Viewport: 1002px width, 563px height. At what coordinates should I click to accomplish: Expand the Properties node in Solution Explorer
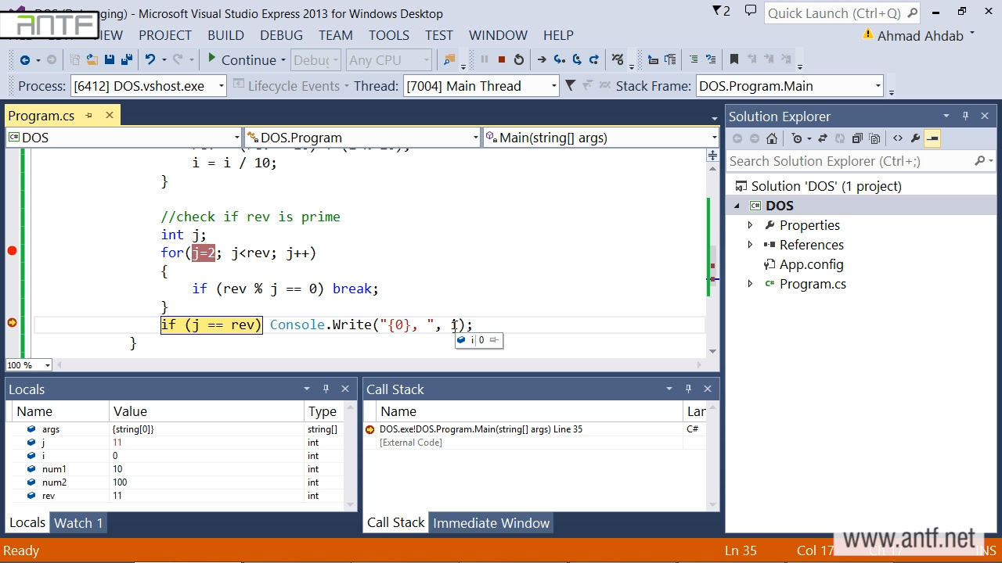tap(750, 225)
